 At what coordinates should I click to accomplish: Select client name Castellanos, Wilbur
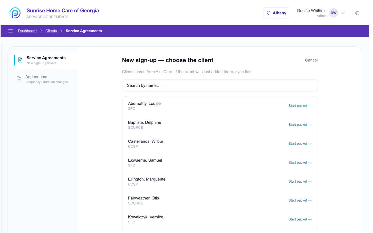pyautogui.click(x=145, y=141)
